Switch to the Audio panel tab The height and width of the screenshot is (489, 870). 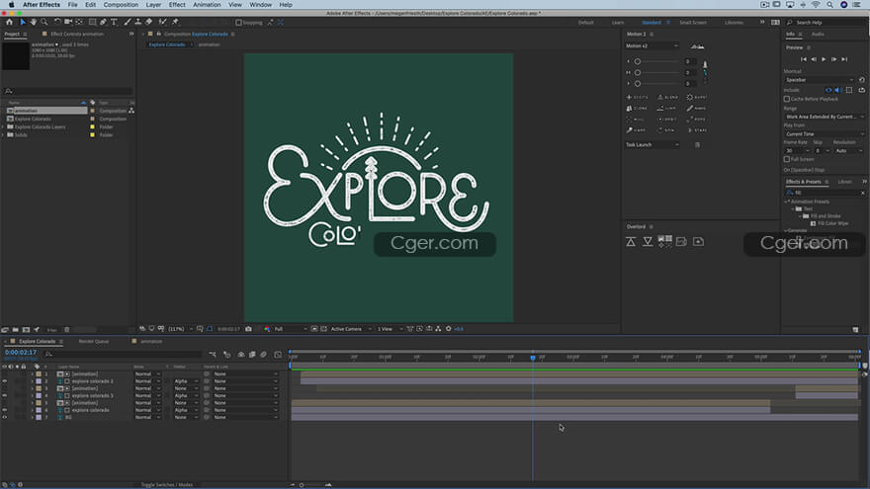[818, 35]
